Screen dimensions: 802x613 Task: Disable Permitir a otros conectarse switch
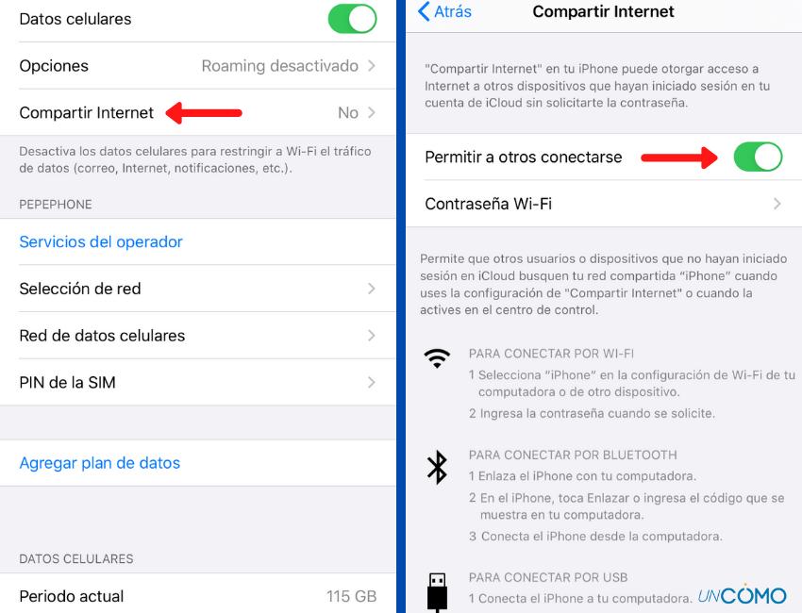pyautogui.click(x=758, y=157)
